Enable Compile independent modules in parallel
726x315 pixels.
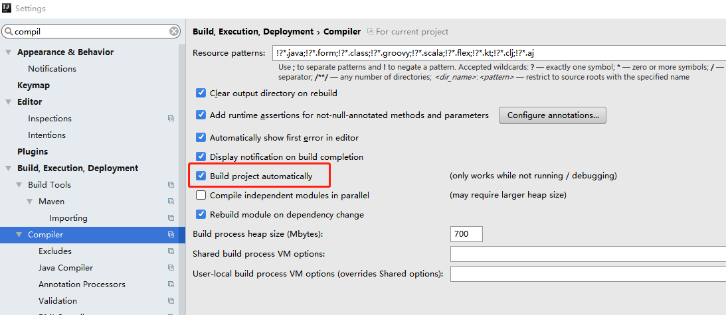tap(201, 196)
